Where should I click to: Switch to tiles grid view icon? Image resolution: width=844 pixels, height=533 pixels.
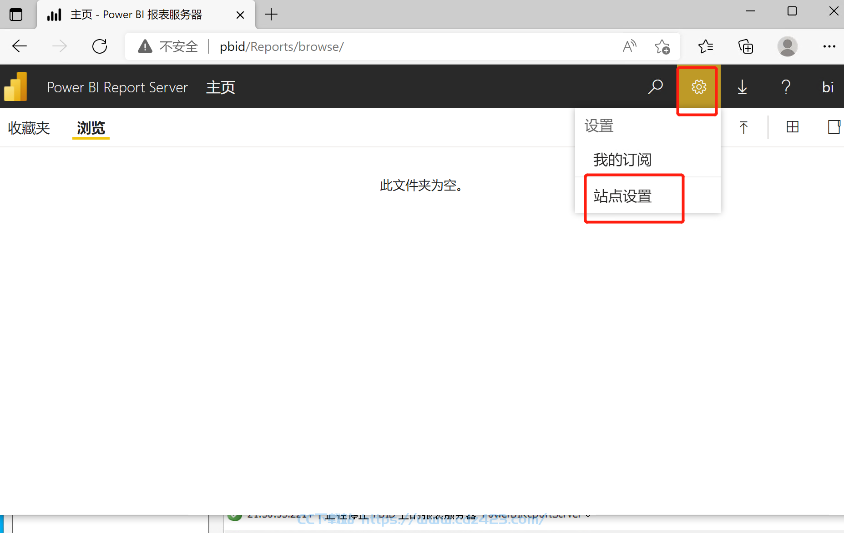793,127
